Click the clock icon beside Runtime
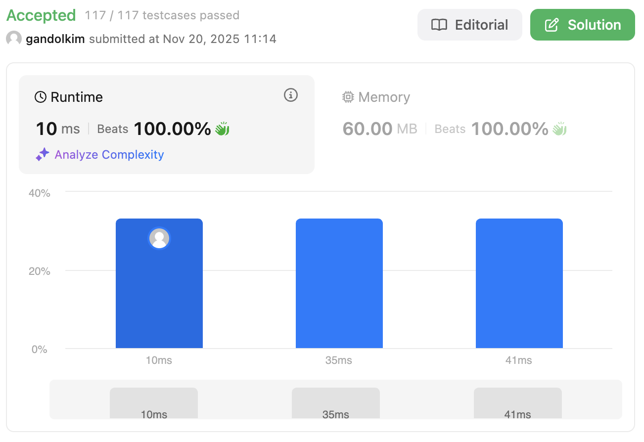Viewport: 644px width, 442px height. click(41, 97)
